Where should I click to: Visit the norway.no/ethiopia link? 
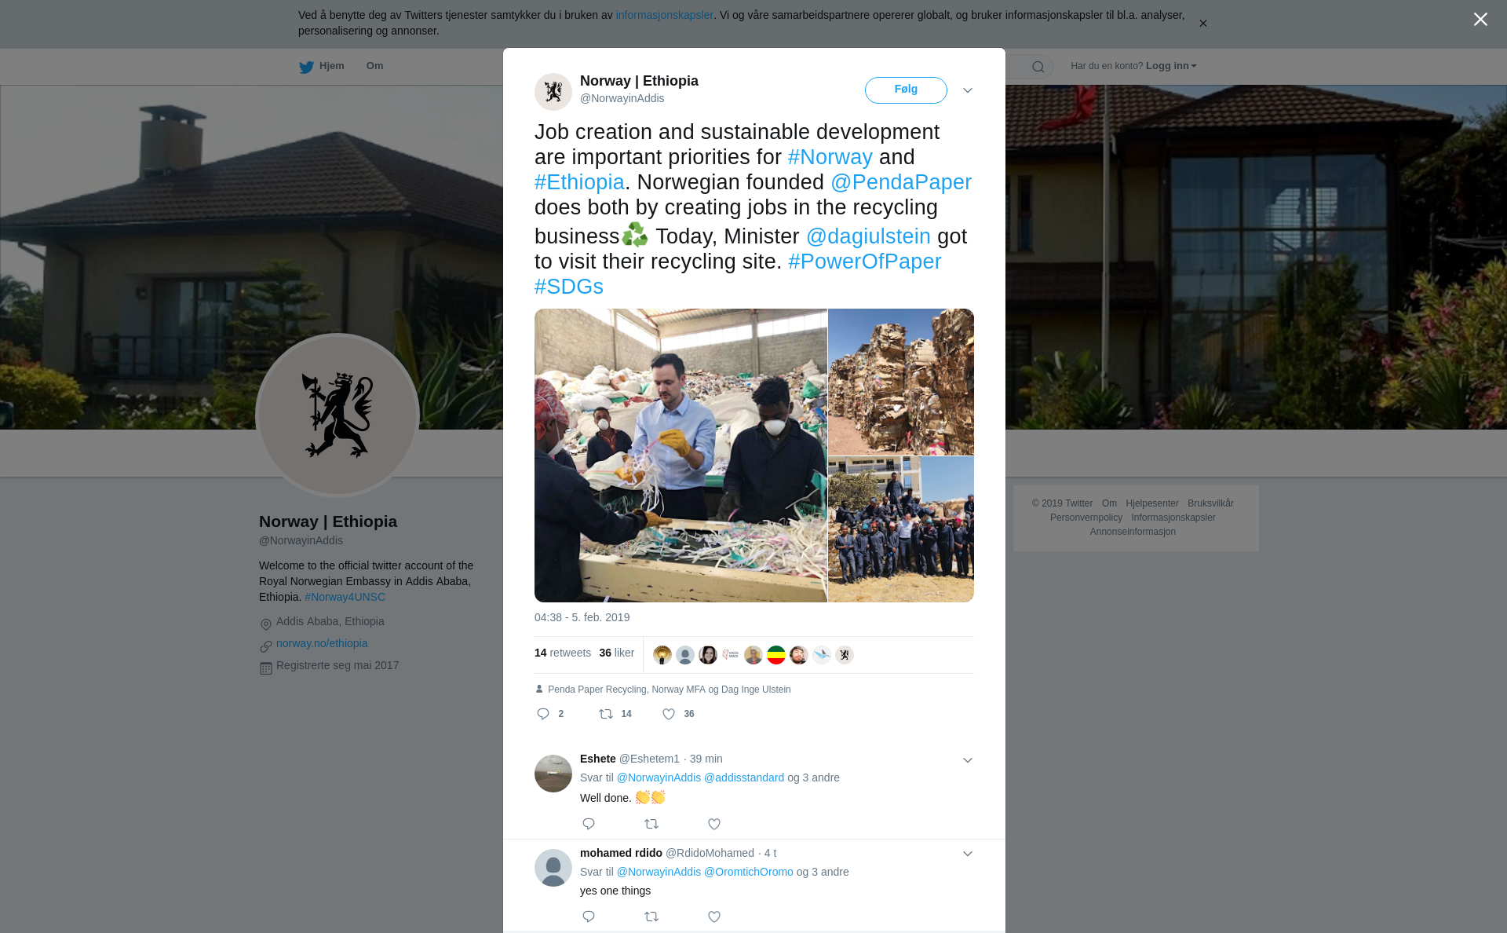[x=322, y=643]
